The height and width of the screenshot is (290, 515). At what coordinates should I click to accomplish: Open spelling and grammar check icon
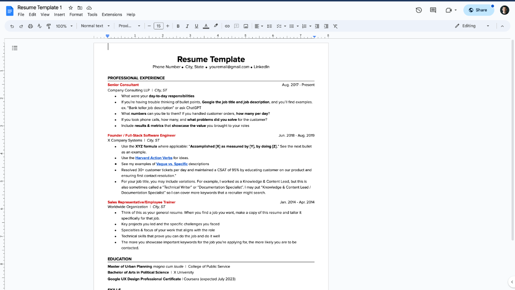[39, 26]
